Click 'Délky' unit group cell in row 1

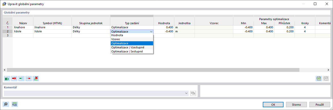(x=91, y=27)
